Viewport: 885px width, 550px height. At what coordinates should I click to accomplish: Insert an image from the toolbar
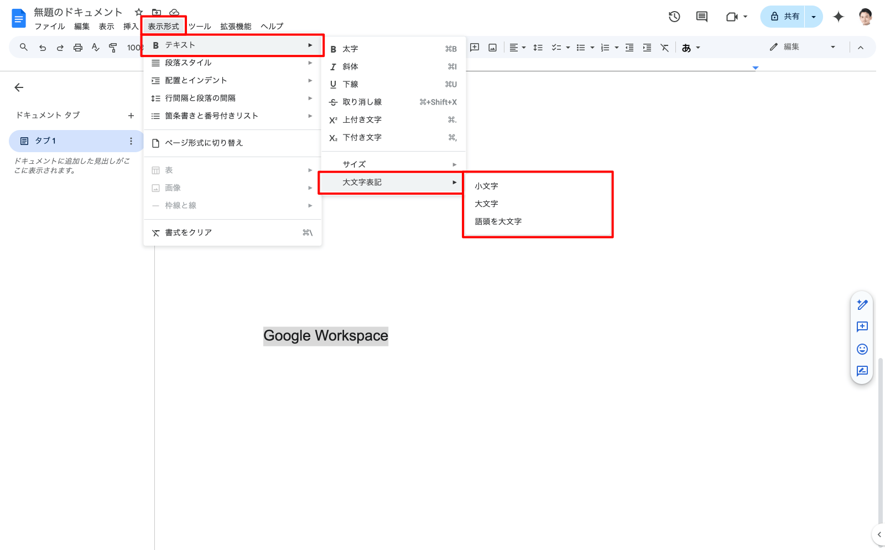(492, 48)
